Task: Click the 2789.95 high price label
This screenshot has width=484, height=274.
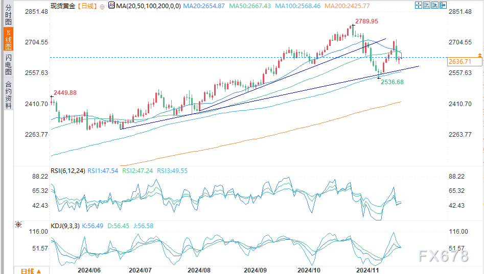Action: (x=366, y=21)
